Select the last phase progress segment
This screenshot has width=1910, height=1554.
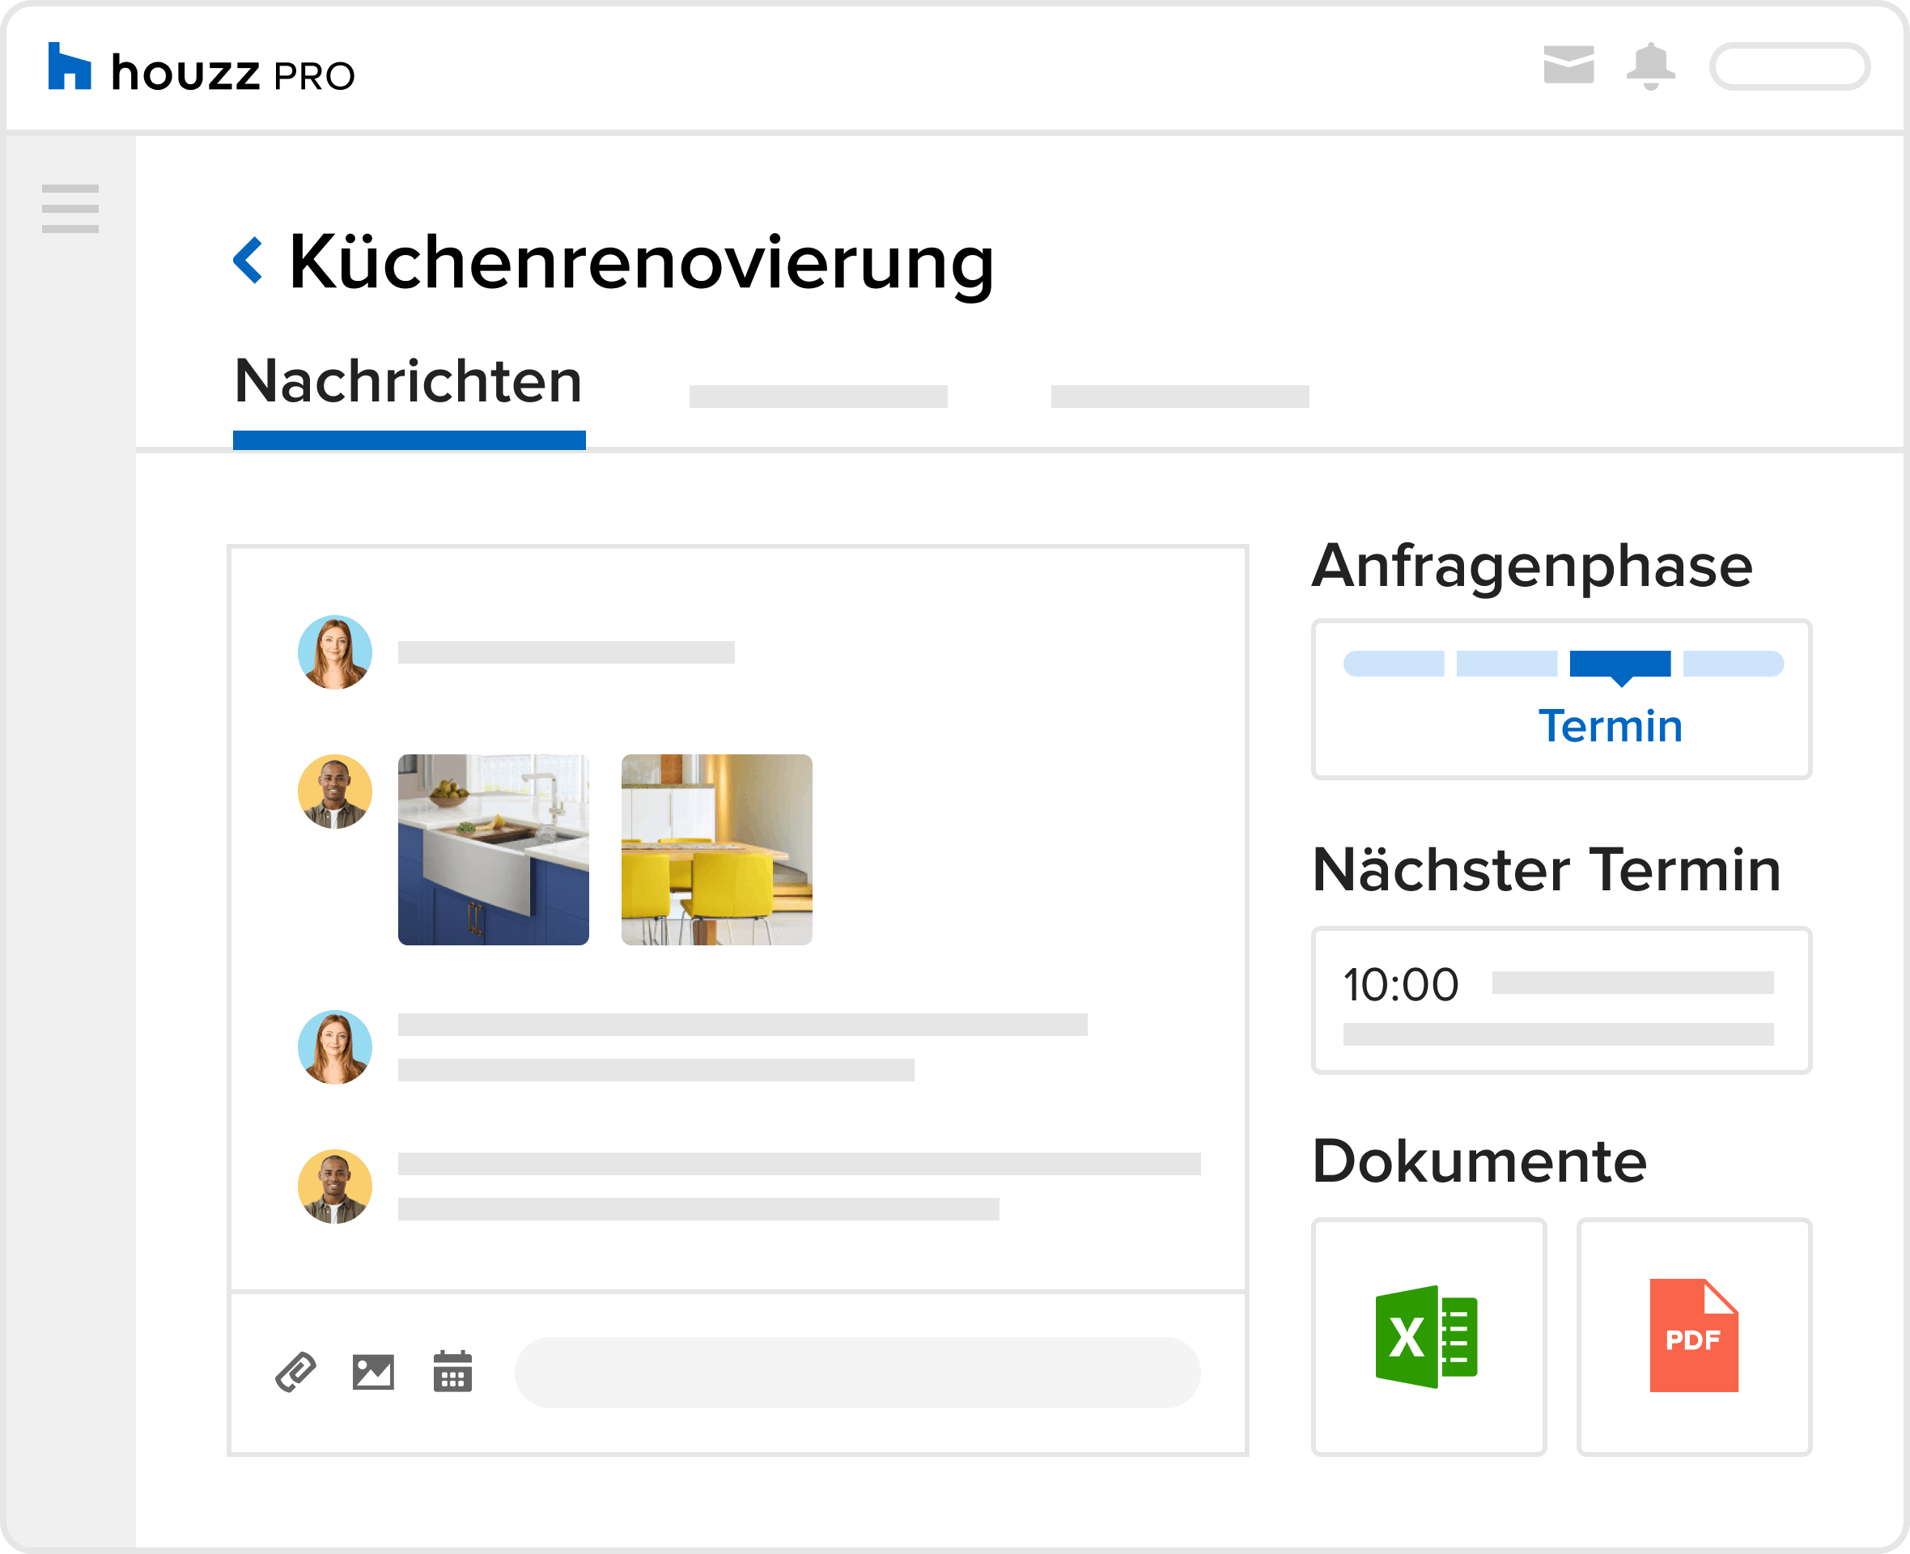pos(1734,664)
